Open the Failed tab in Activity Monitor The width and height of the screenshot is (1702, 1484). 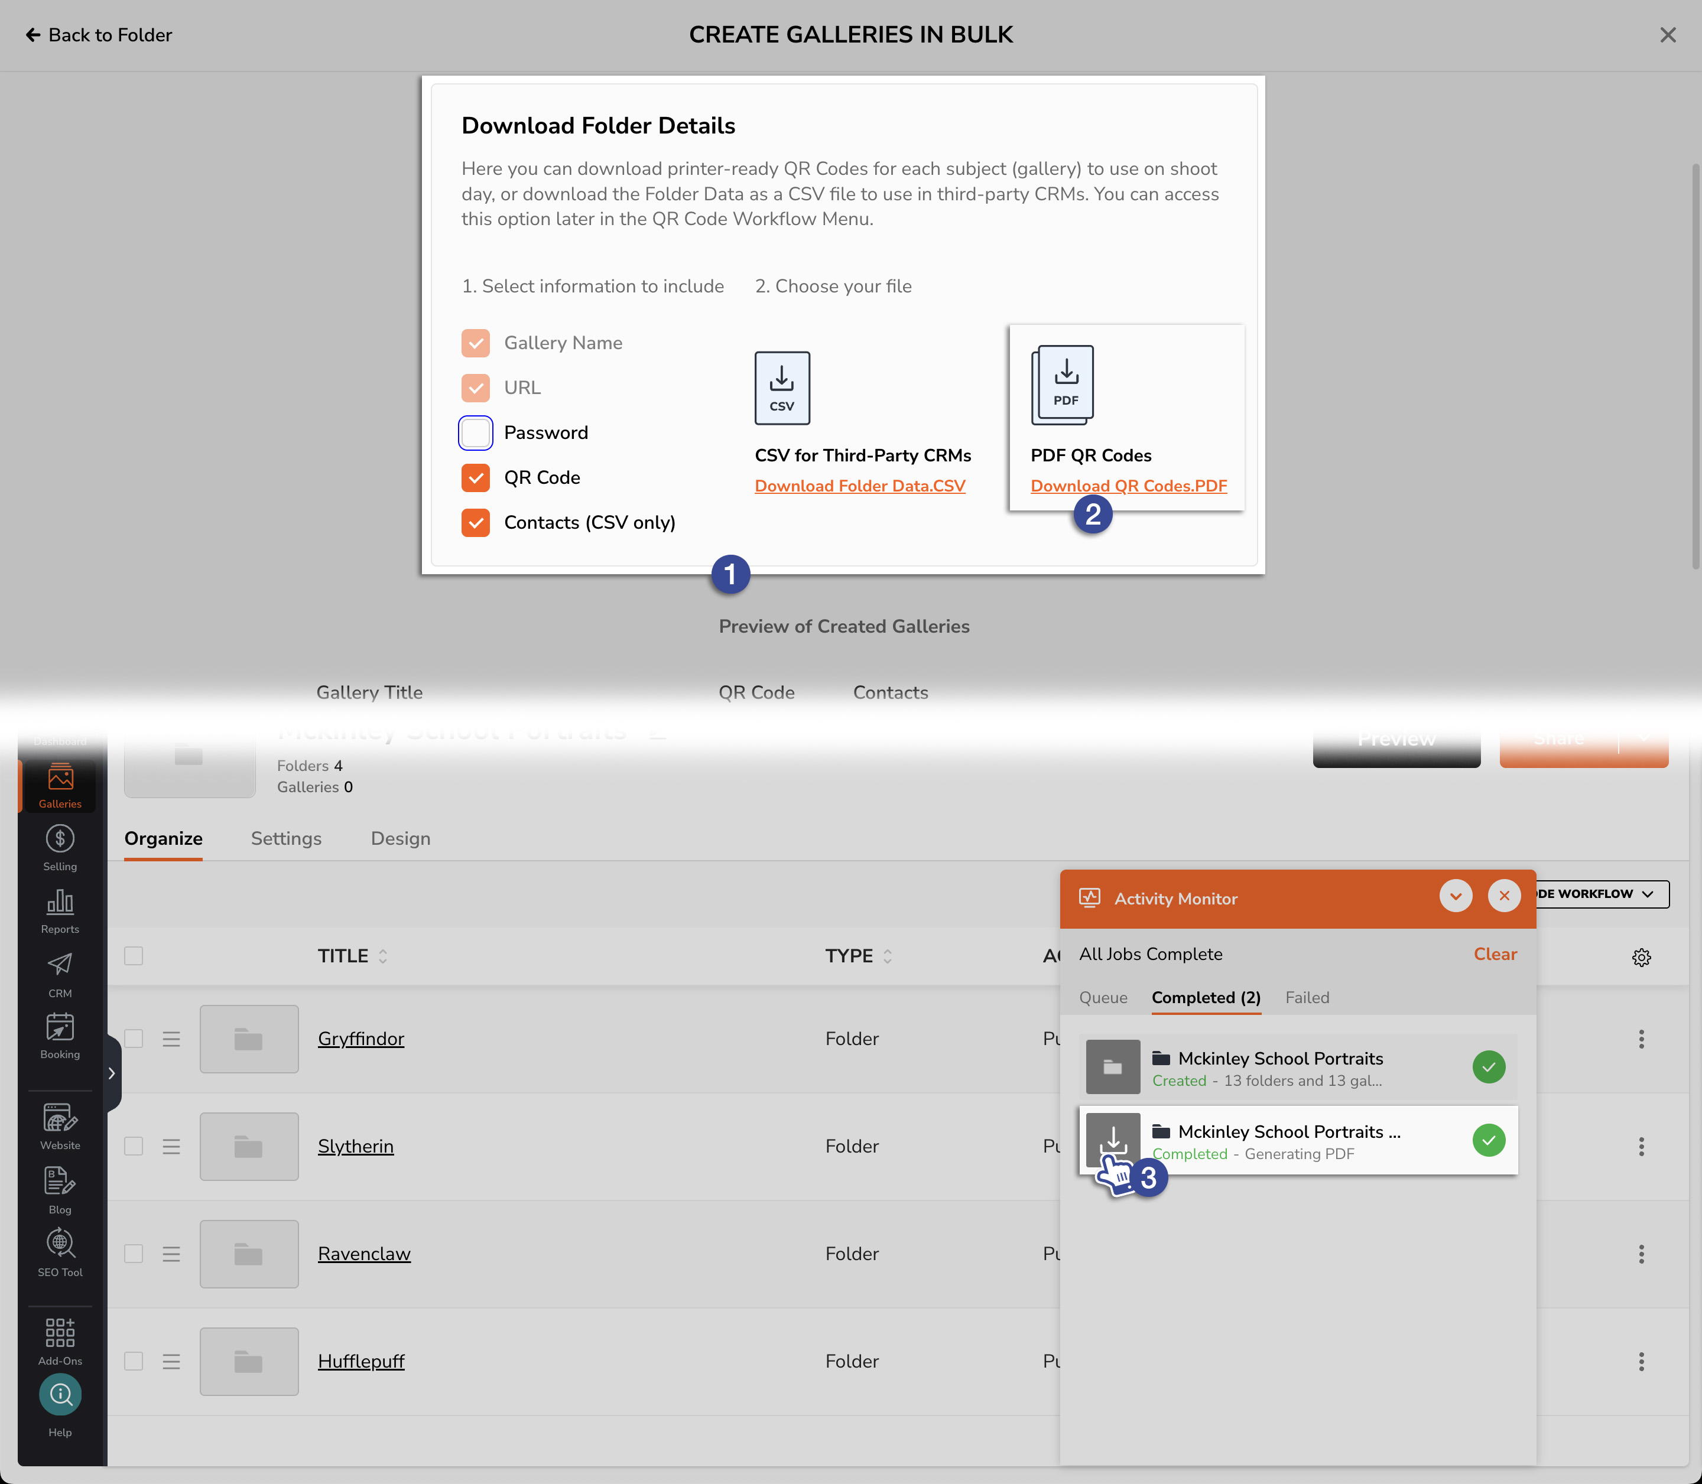click(1307, 998)
